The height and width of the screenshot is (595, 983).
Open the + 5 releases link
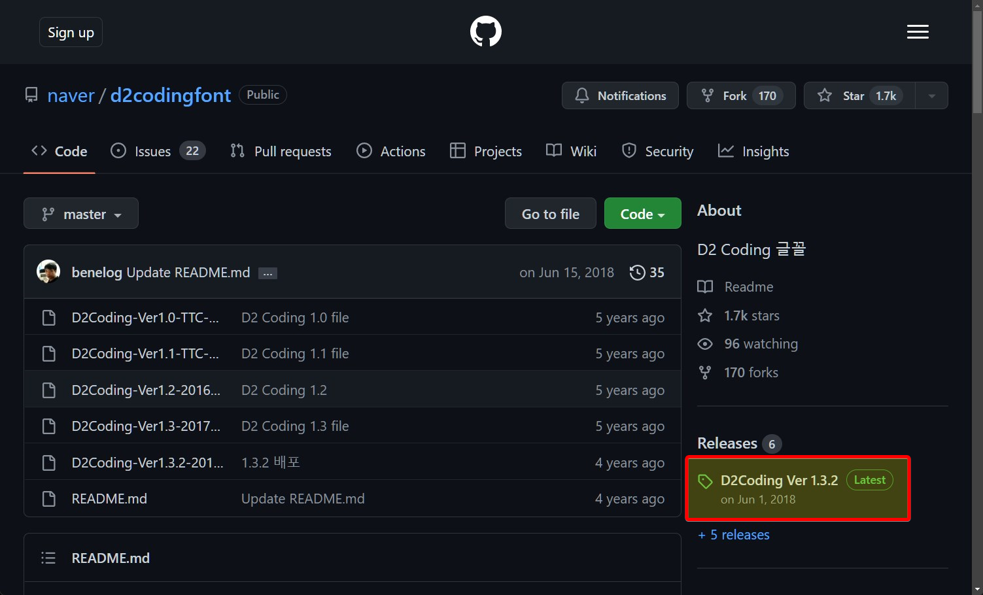(734, 535)
